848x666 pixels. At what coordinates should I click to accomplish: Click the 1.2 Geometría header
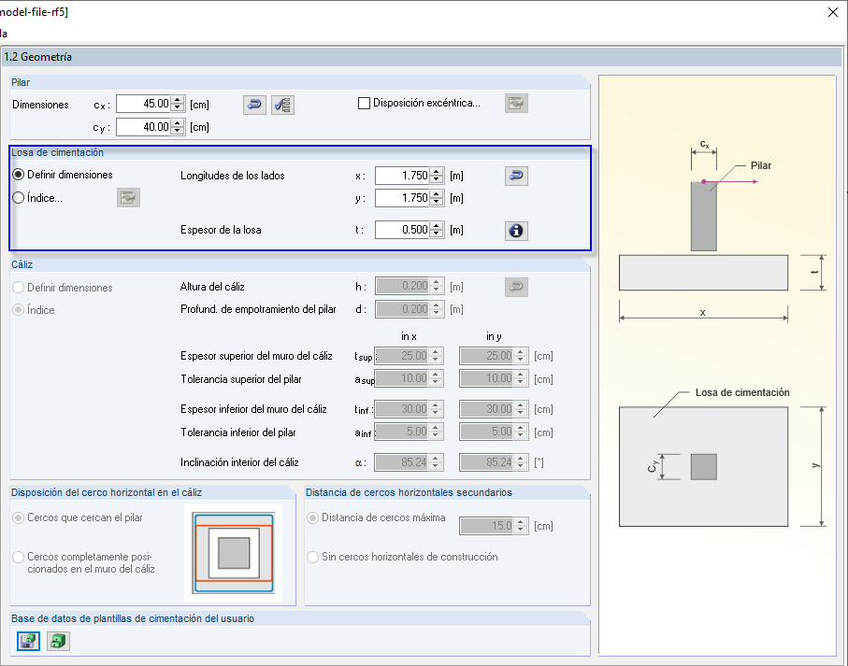pos(37,57)
